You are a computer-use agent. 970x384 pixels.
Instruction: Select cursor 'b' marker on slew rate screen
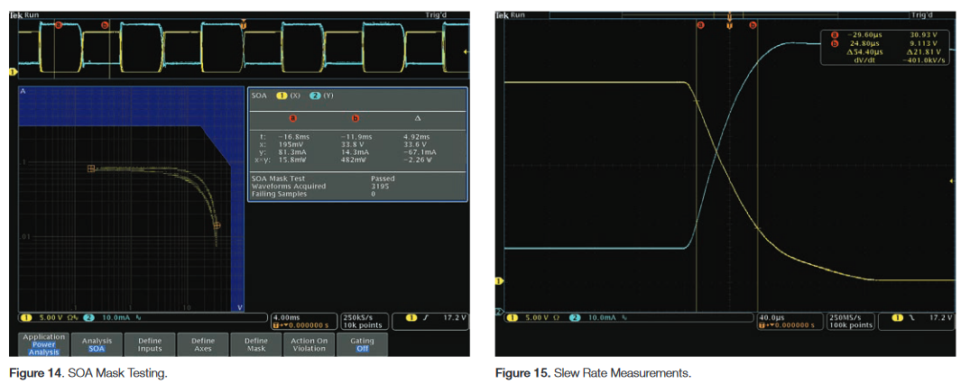753,25
